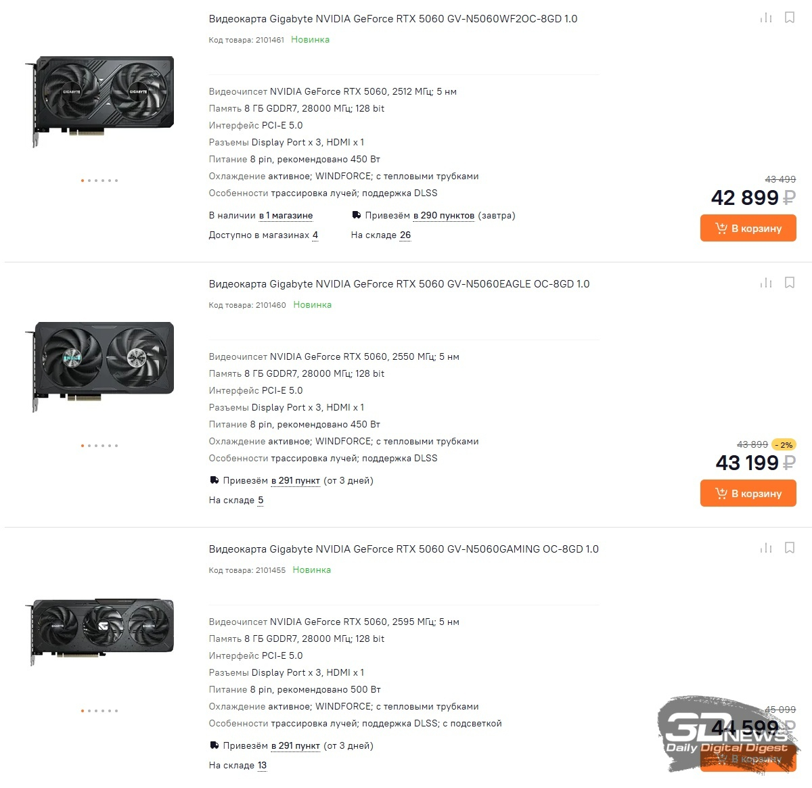Click available-in-stores count 4
Viewport: 812px width, 788px height.
(315, 235)
